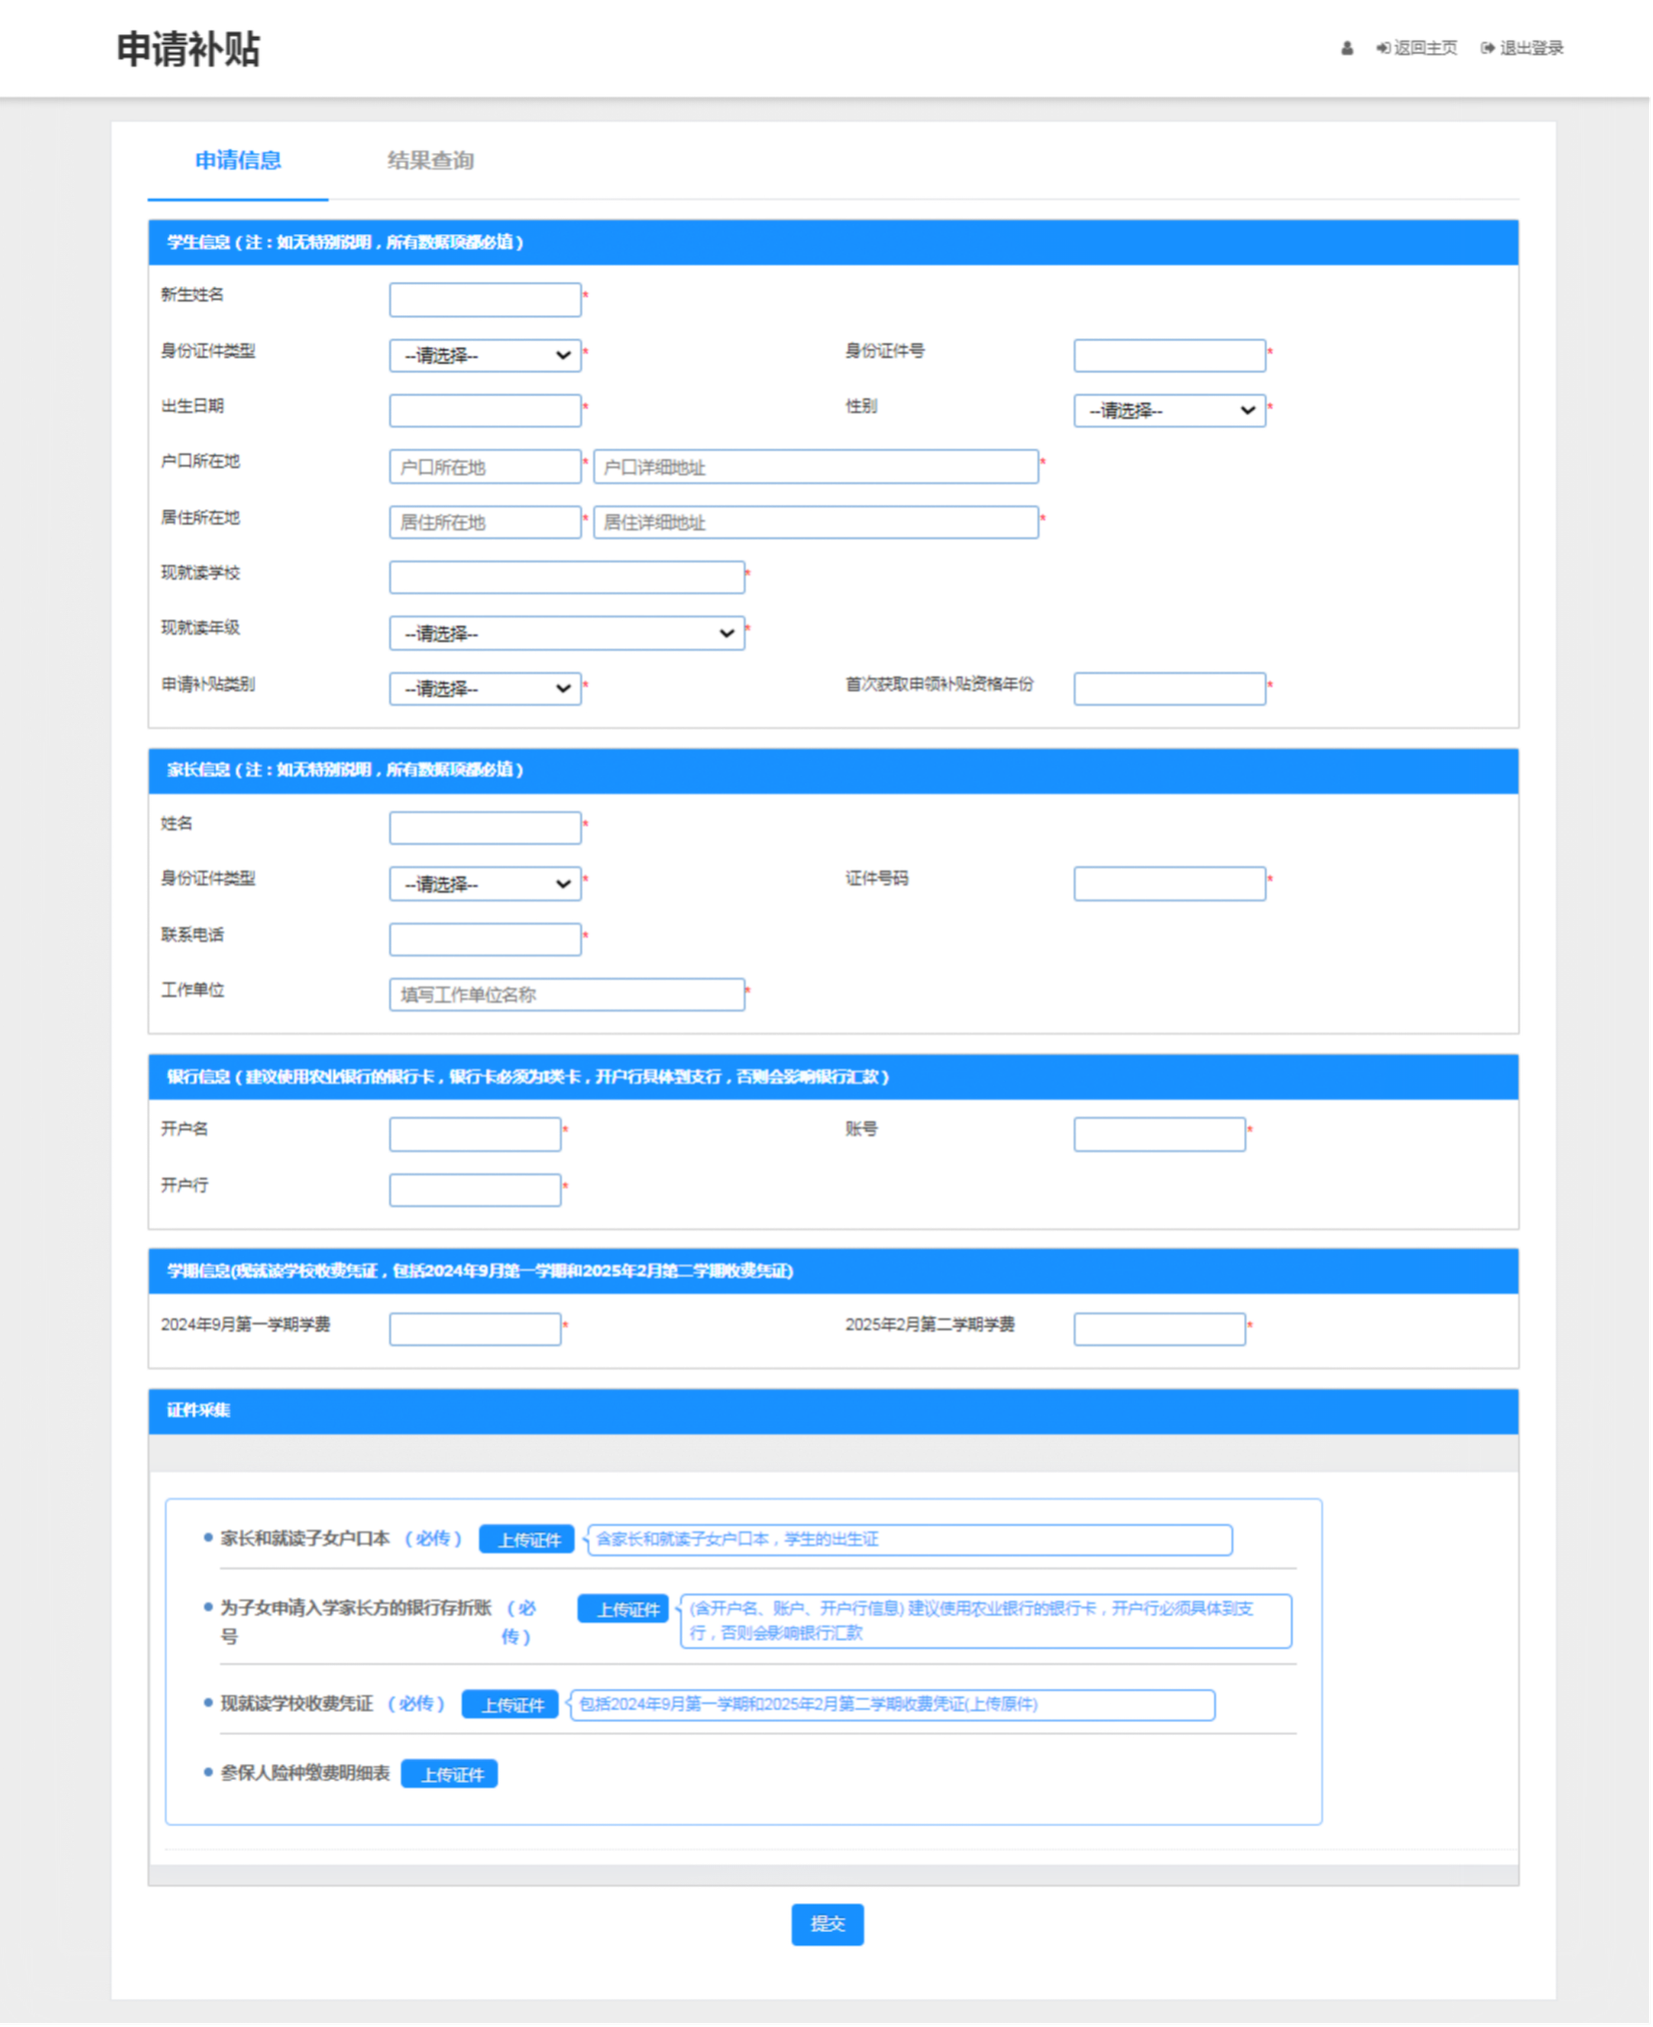Image resolution: width=1653 pixels, height=2027 pixels.
Task: Select the 申请信息 tab
Action: point(238,160)
